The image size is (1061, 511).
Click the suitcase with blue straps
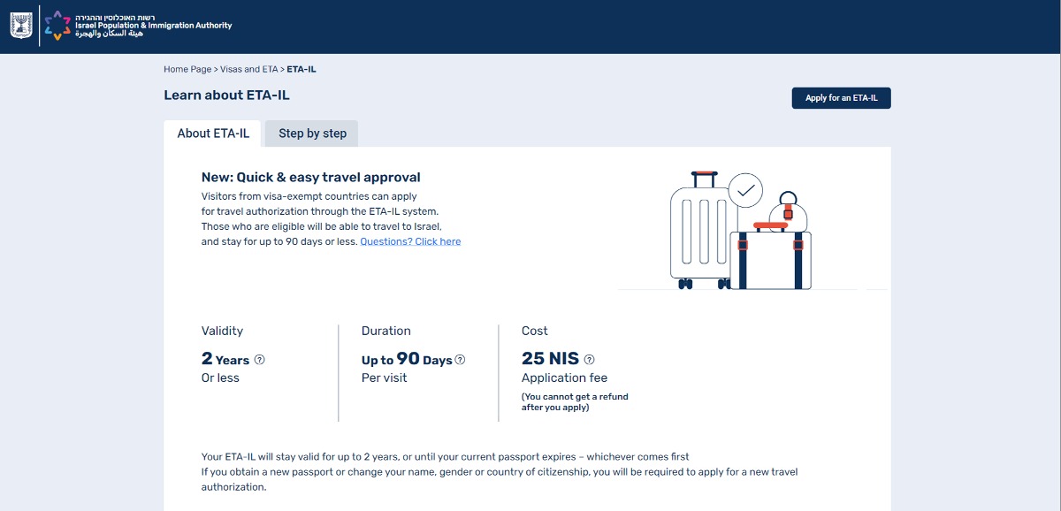tap(770, 257)
